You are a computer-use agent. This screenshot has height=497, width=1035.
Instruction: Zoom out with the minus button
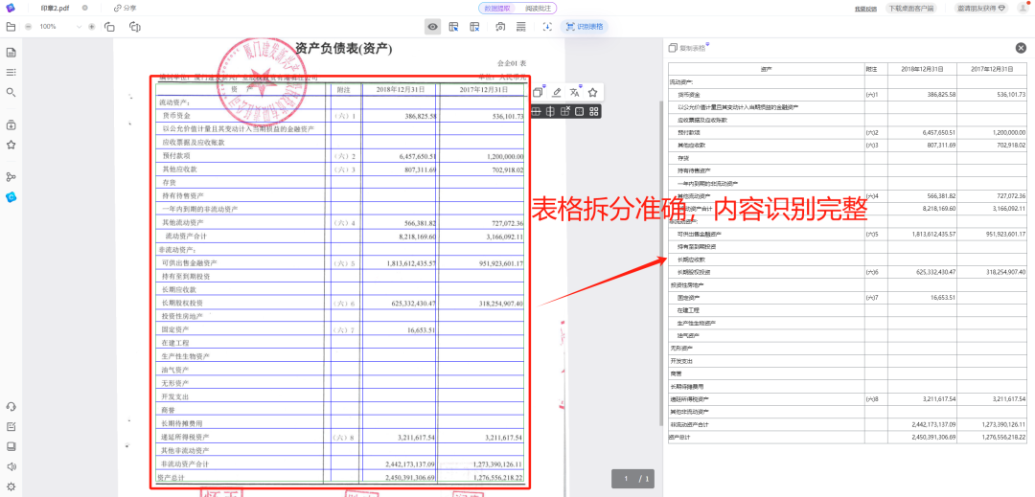[x=28, y=27]
